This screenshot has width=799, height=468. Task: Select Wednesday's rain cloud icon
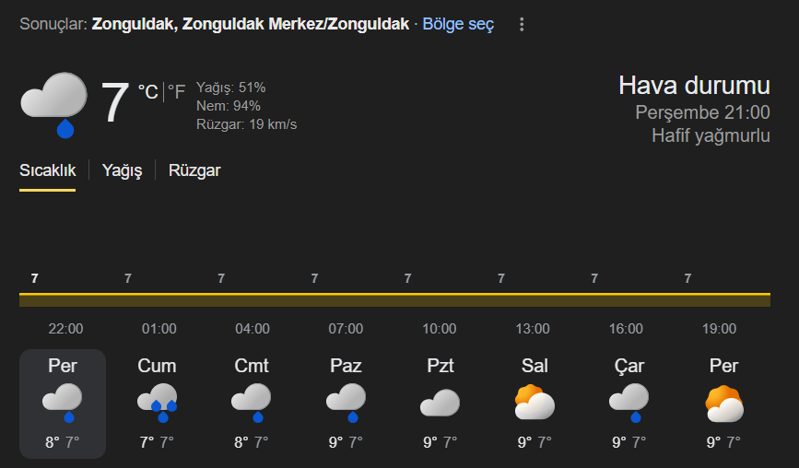(x=629, y=402)
